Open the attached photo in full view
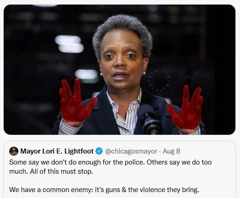 point(120,70)
